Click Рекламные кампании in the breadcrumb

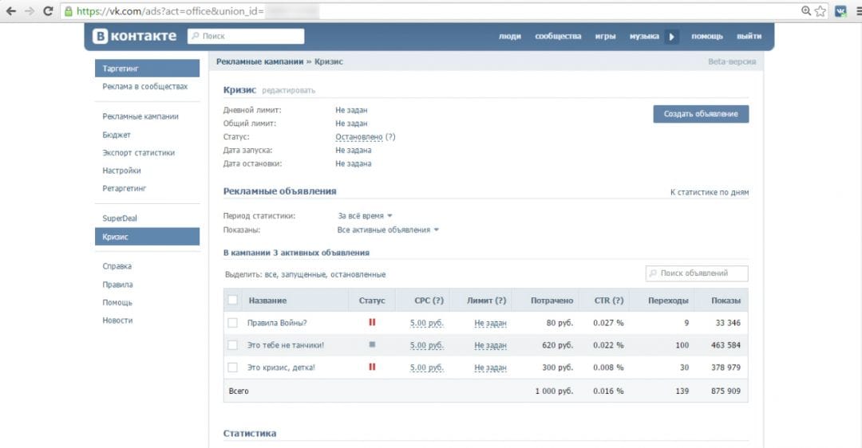(x=259, y=61)
